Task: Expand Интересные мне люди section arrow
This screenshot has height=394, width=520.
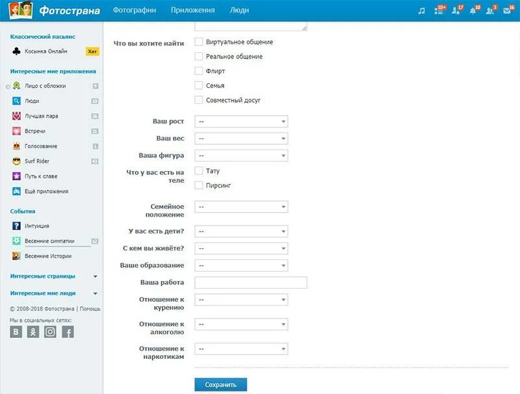Action: (95, 293)
